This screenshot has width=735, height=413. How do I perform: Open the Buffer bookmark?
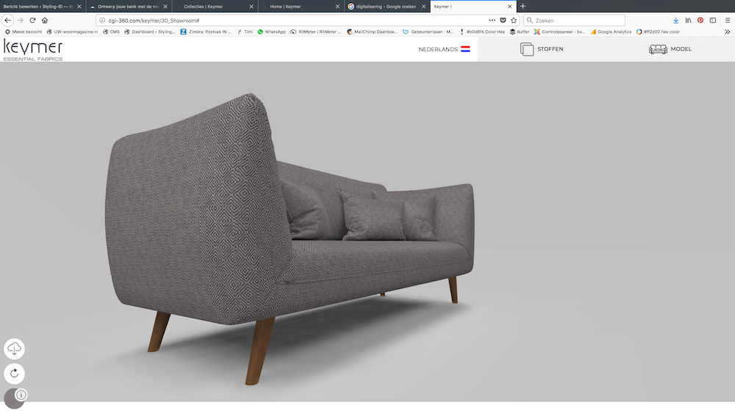pos(520,32)
